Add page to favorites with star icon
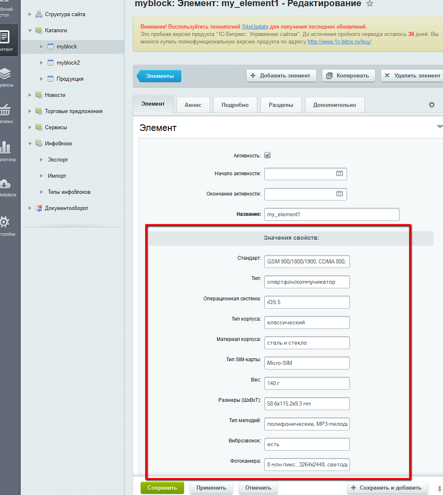443x495 pixels. 369,4
